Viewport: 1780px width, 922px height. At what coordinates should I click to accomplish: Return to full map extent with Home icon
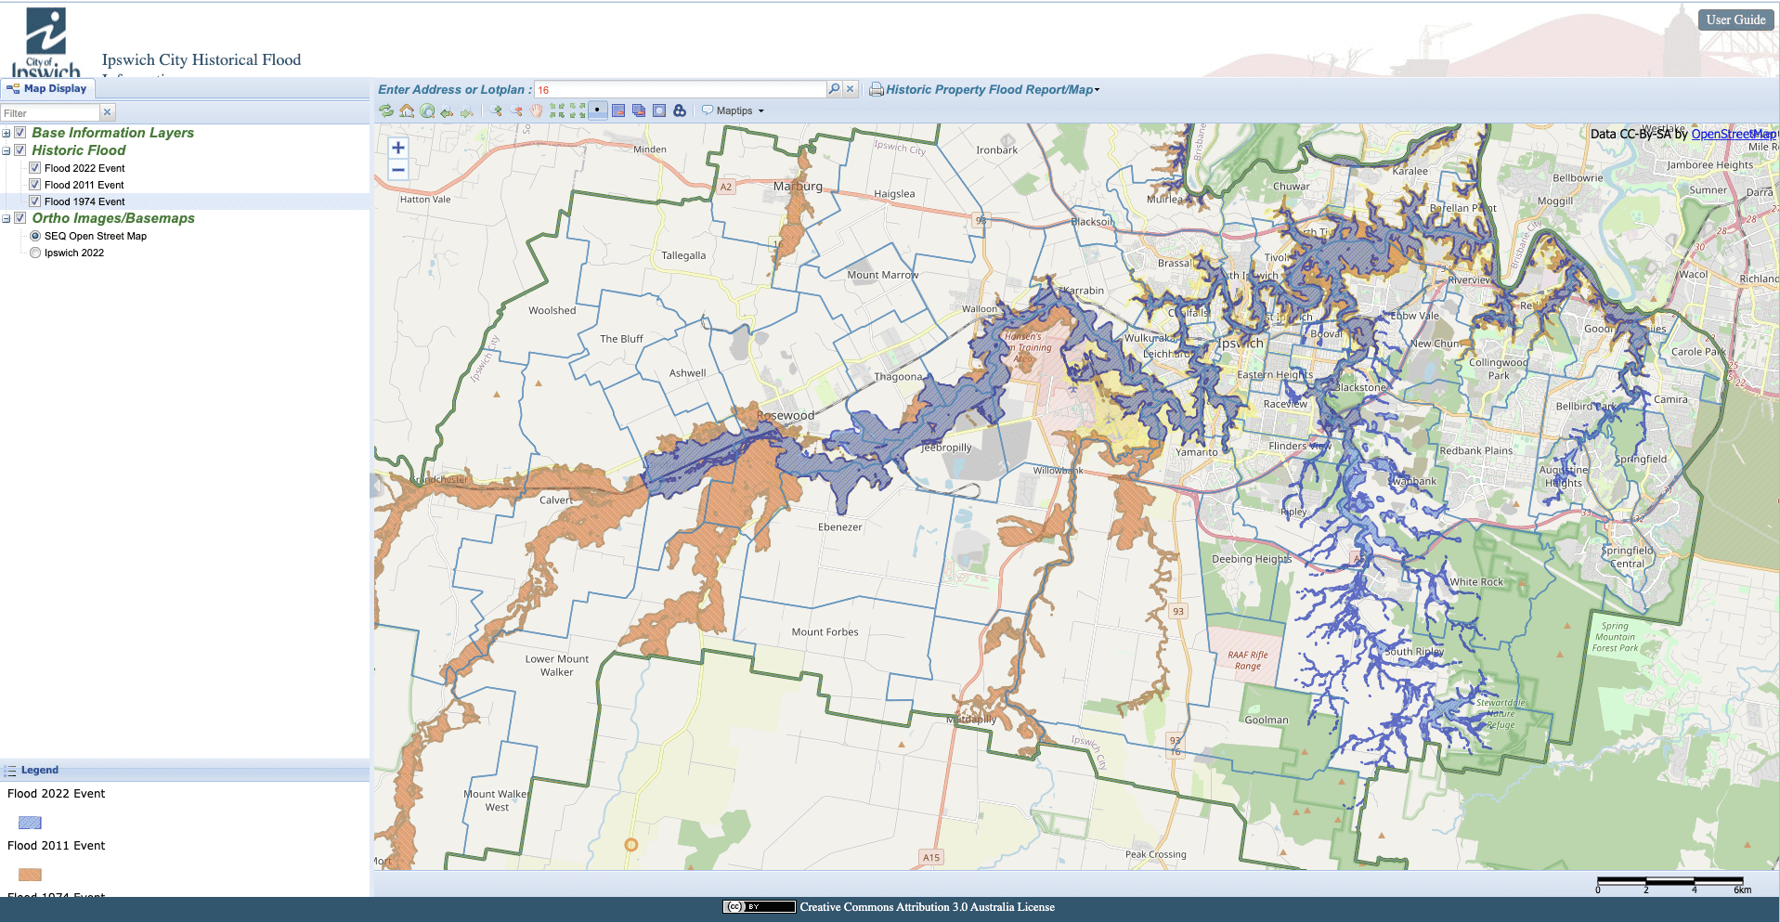click(x=407, y=110)
